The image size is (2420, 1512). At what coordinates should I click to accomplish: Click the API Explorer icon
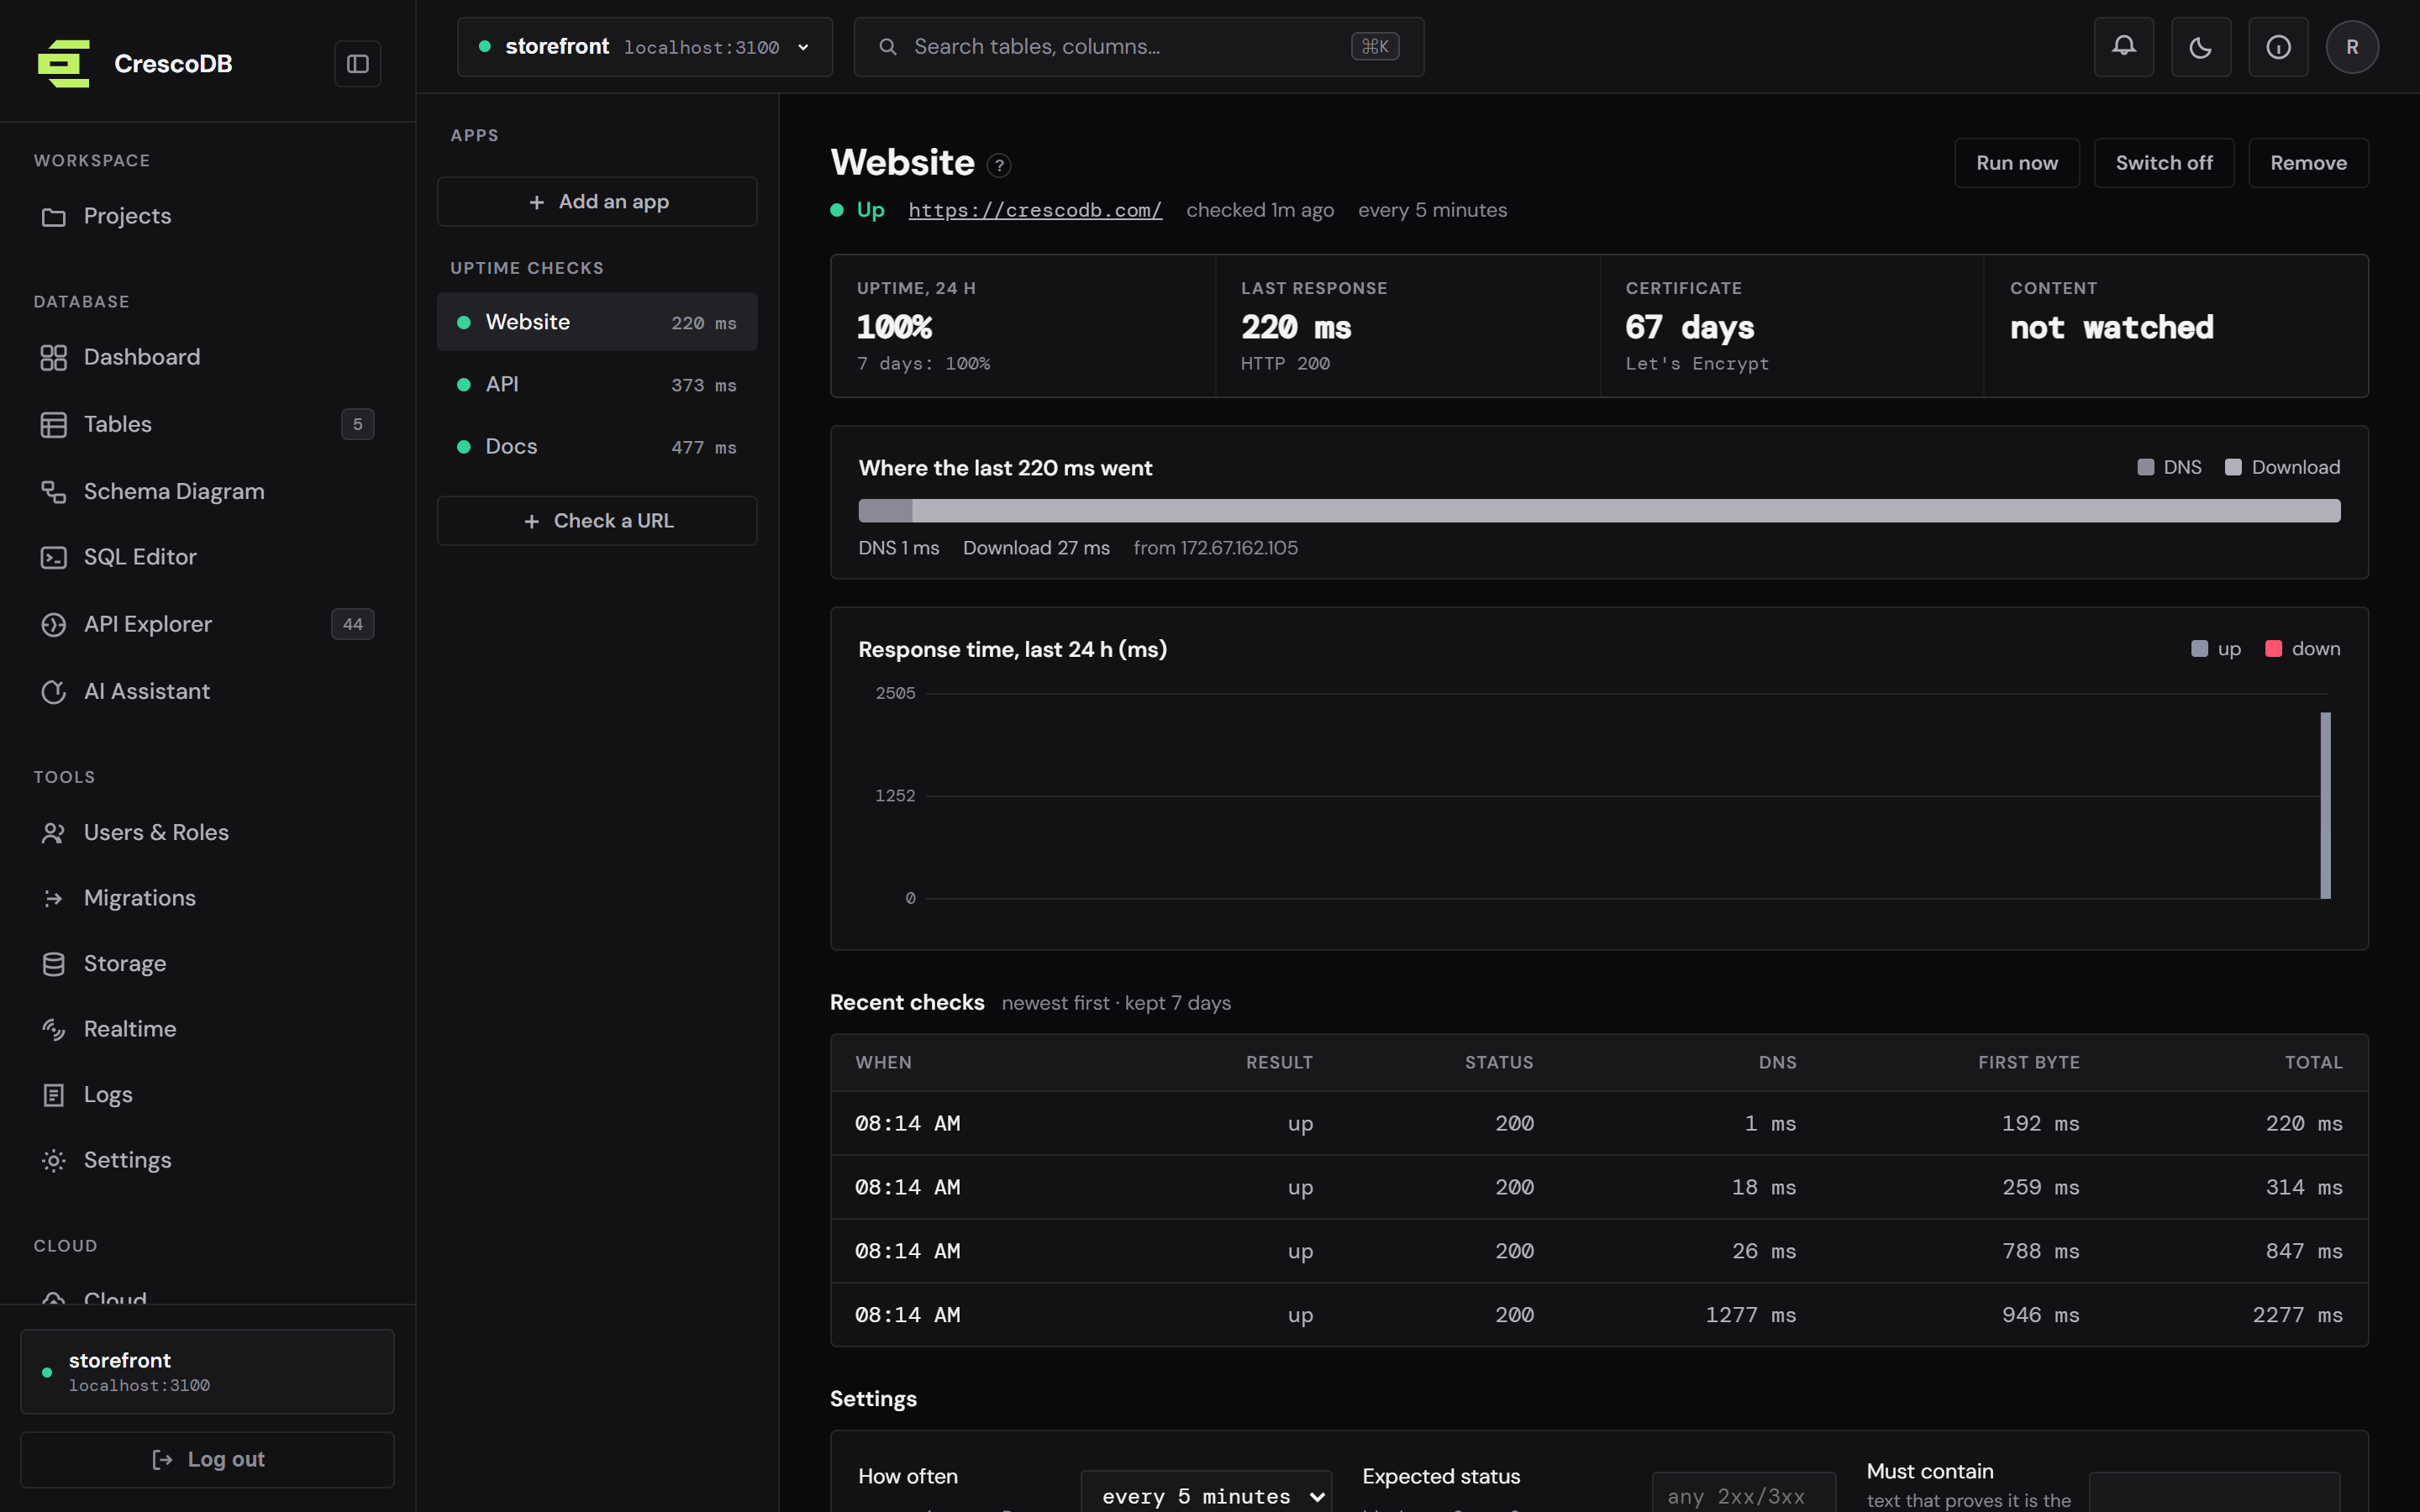click(x=53, y=624)
